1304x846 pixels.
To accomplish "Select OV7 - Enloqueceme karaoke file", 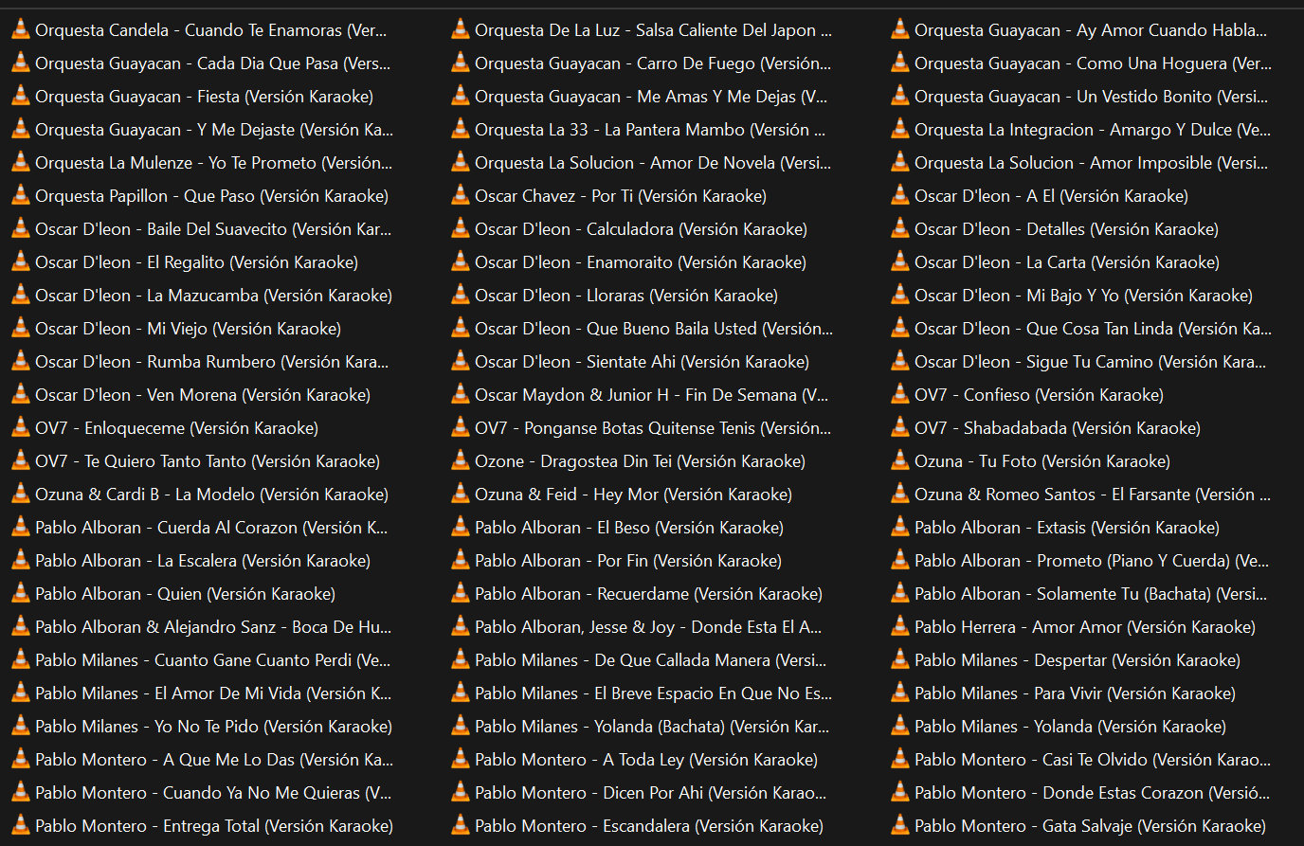I will pos(176,428).
